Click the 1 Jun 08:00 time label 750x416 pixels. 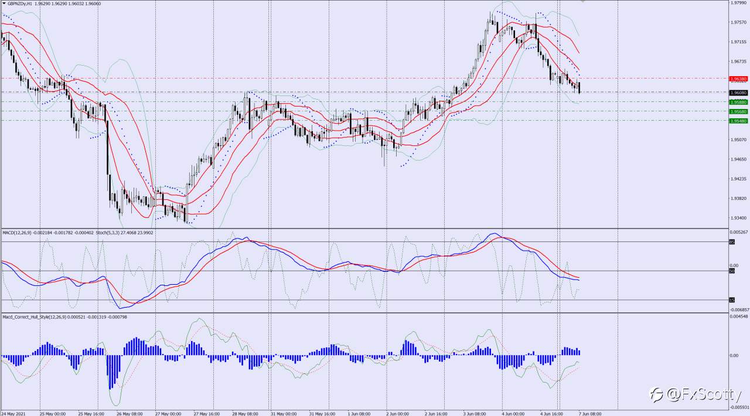[x=360, y=412]
